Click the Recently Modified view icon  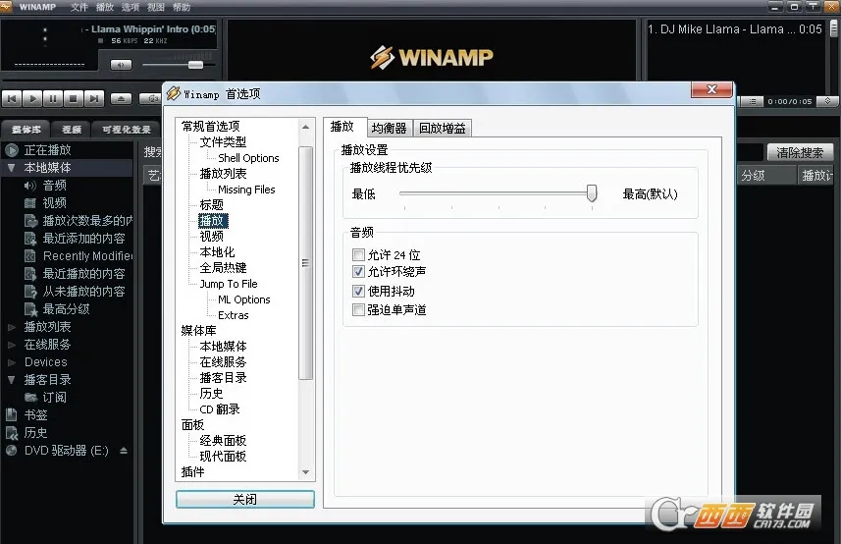(x=30, y=256)
